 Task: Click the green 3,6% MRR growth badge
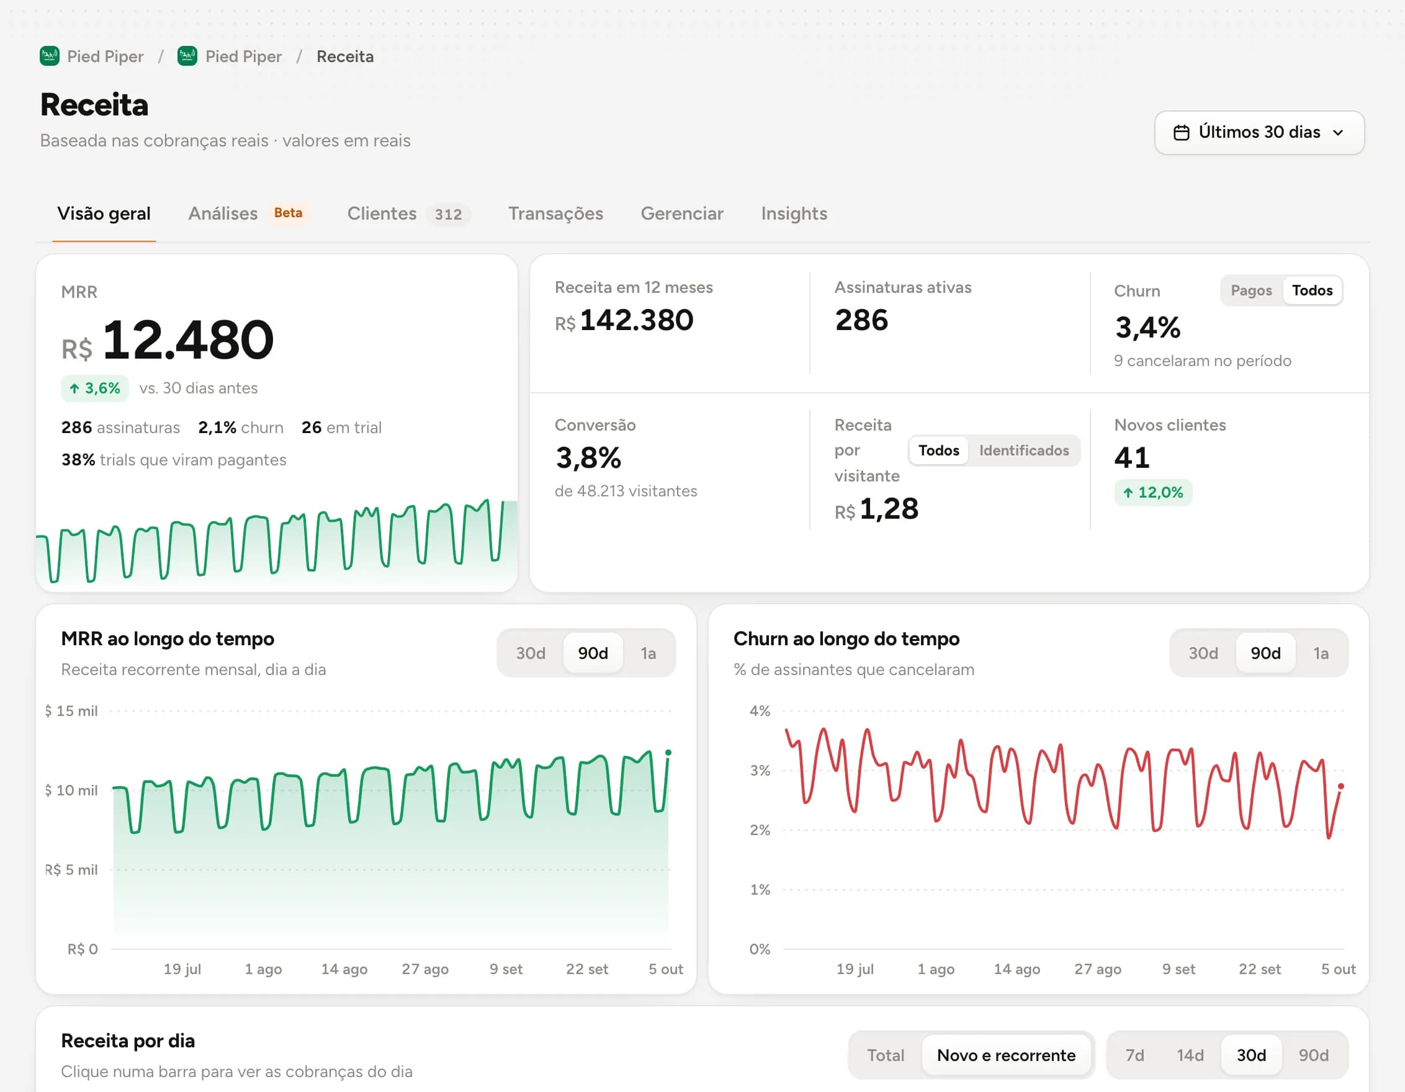click(94, 388)
